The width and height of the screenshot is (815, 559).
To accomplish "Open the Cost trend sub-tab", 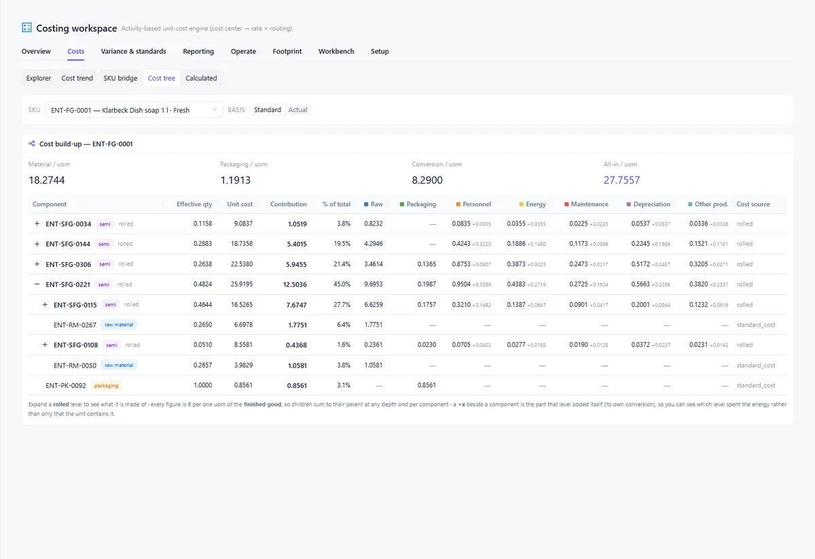I will coord(77,78).
